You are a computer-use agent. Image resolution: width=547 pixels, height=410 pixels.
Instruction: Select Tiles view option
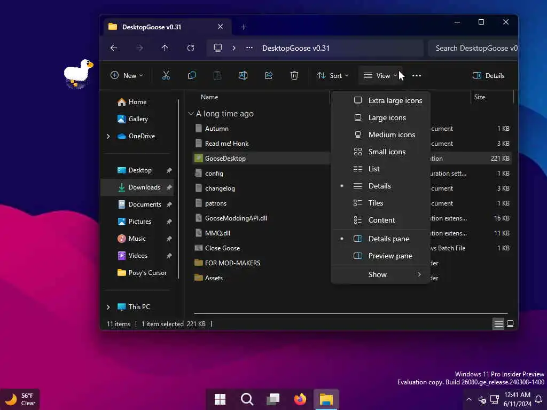380,203
